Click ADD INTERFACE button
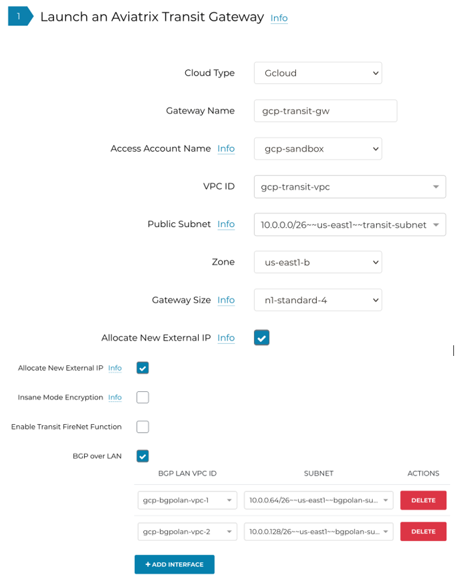 tap(174, 564)
